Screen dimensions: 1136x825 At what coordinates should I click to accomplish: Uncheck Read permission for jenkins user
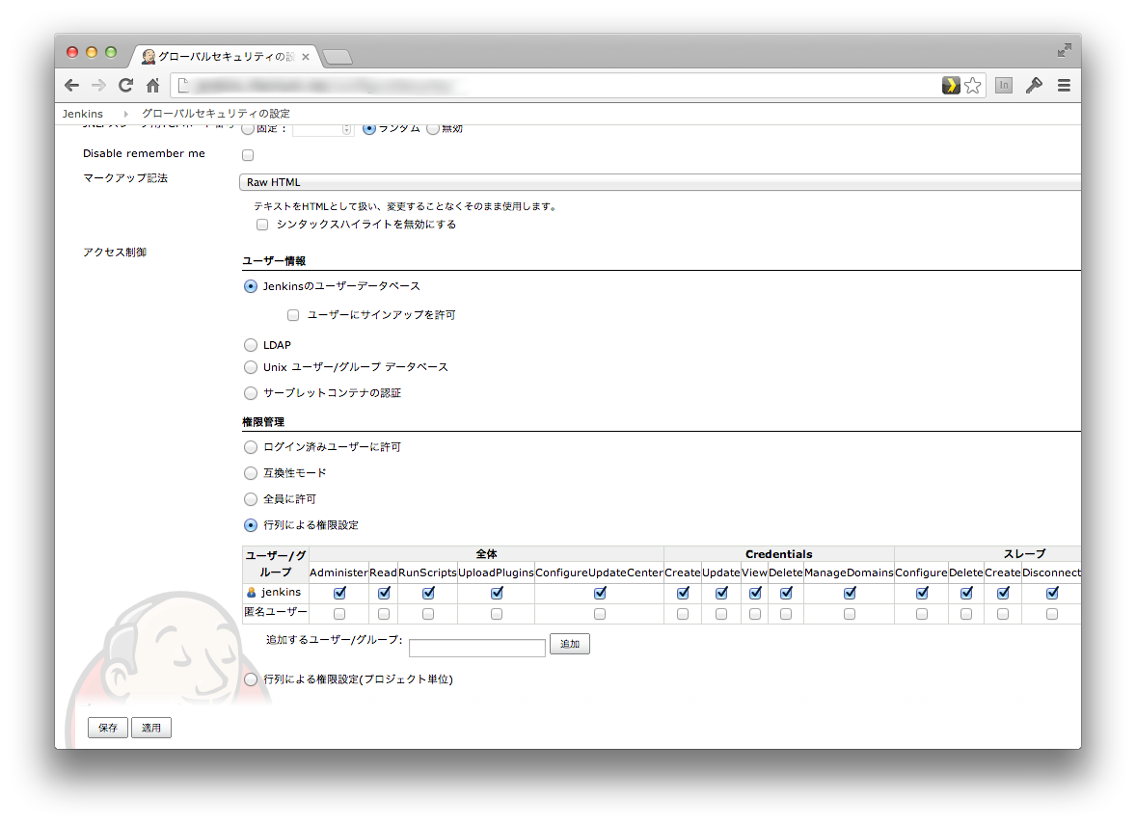384,593
